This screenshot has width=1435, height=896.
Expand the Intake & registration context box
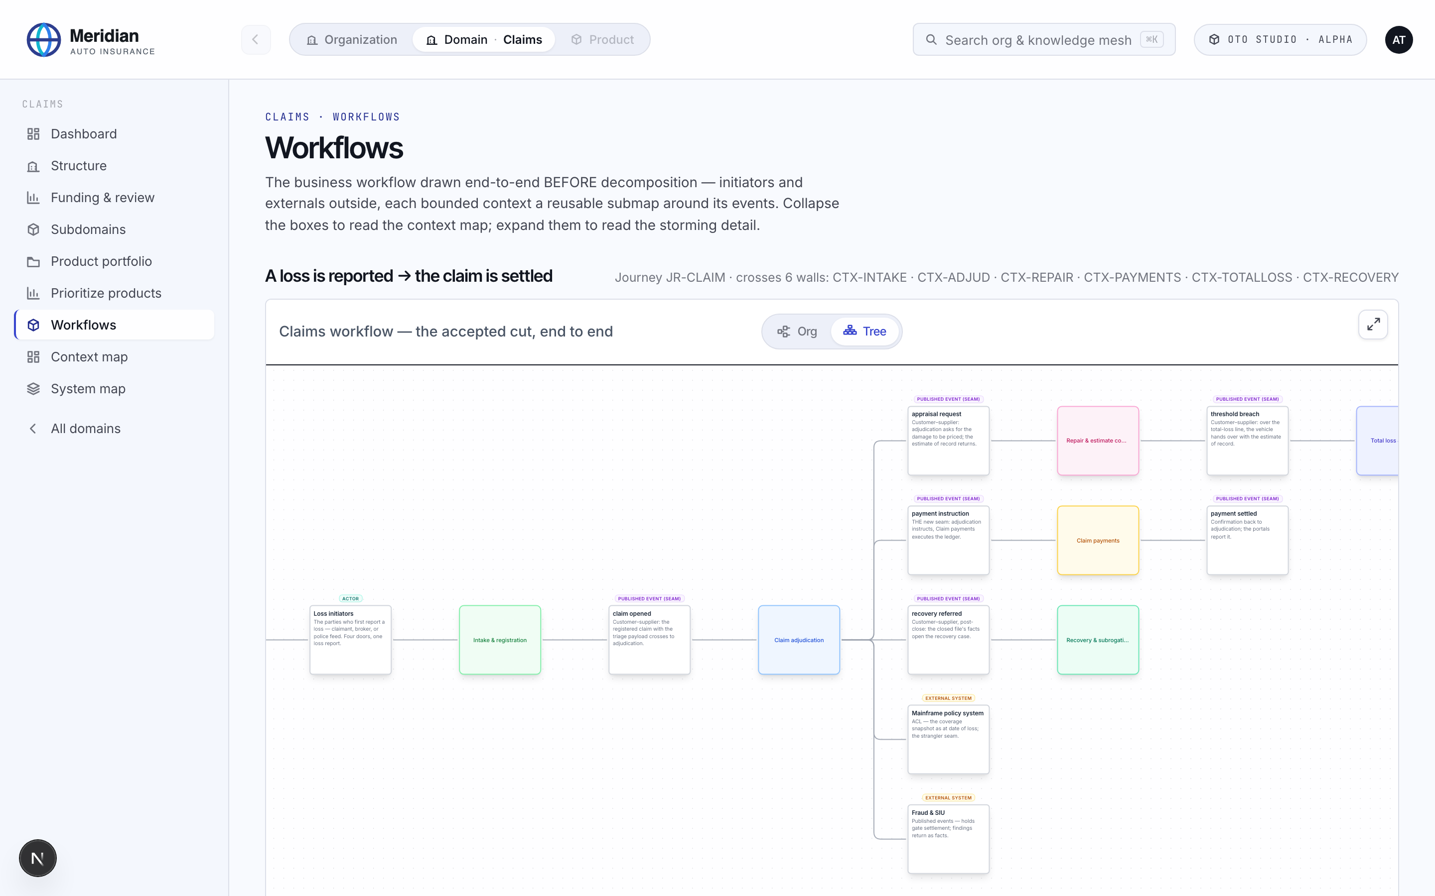pos(500,640)
